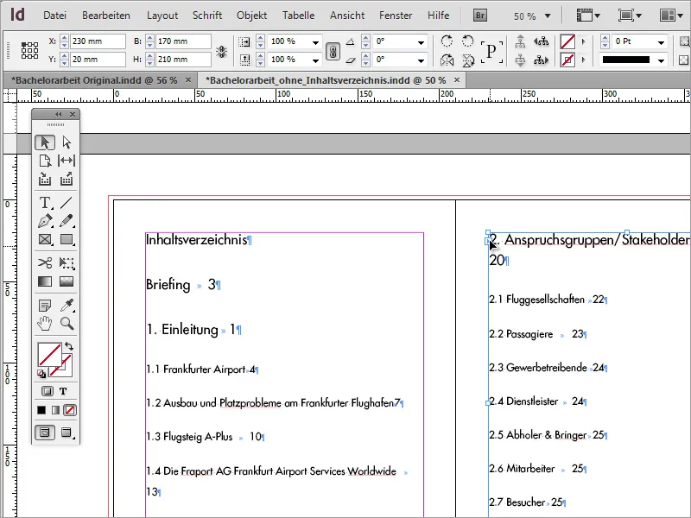Viewport: 691px width, 518px height.
Task: Collapse toolbox with double-arrow button
Action: tap(58, 115)
